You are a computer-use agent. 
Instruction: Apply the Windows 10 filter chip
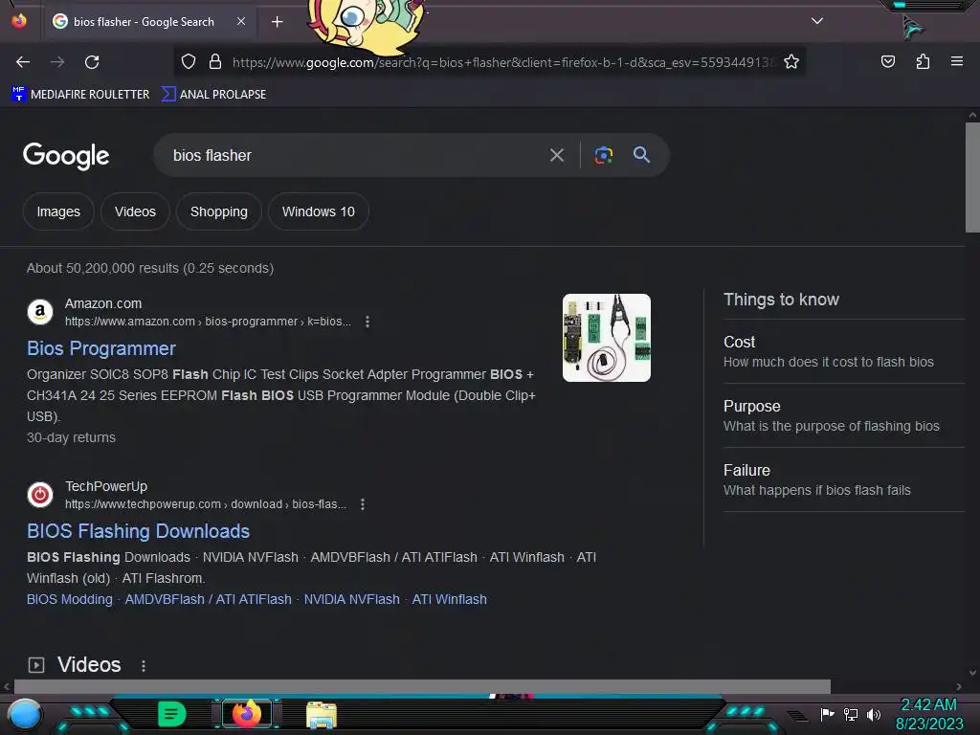(318, 212)
